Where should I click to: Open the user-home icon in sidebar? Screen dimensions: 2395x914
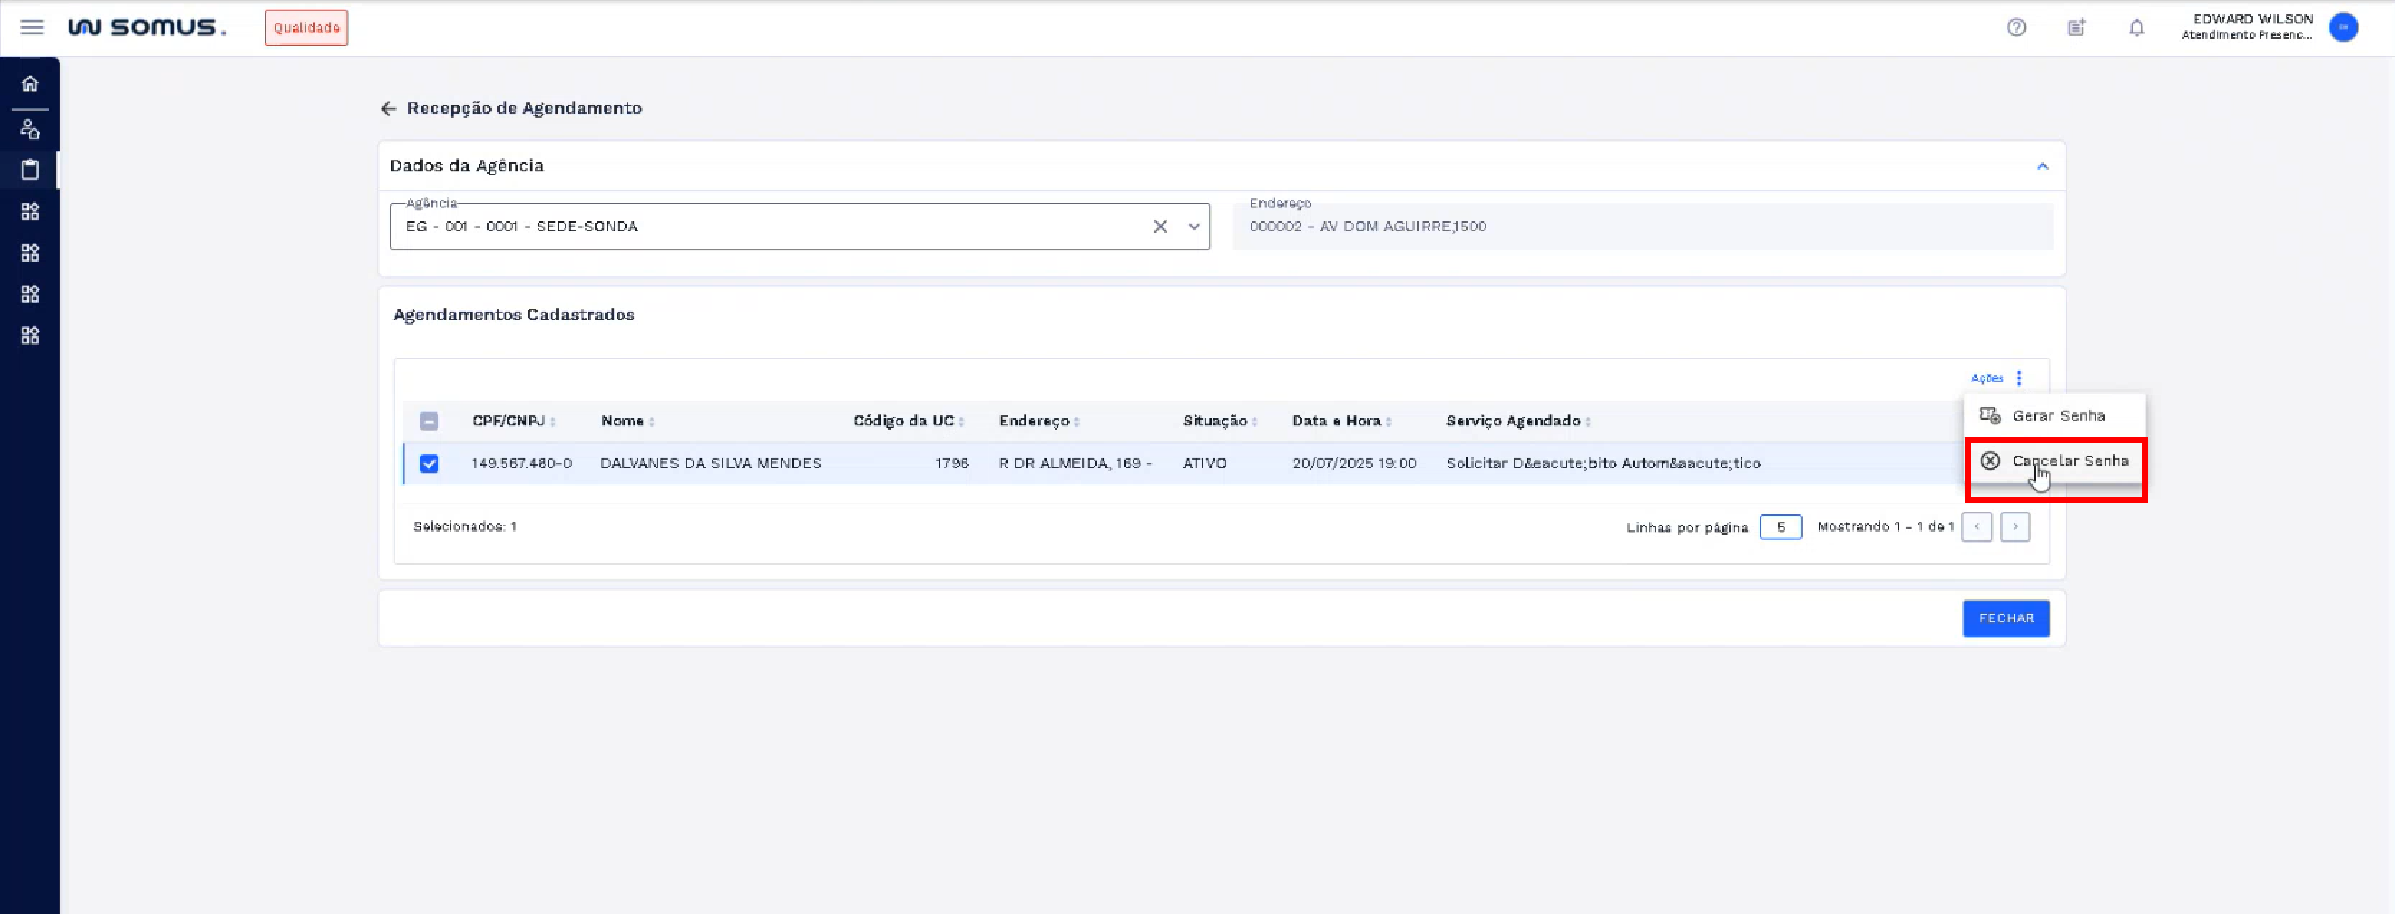click(x=29, y=129)
